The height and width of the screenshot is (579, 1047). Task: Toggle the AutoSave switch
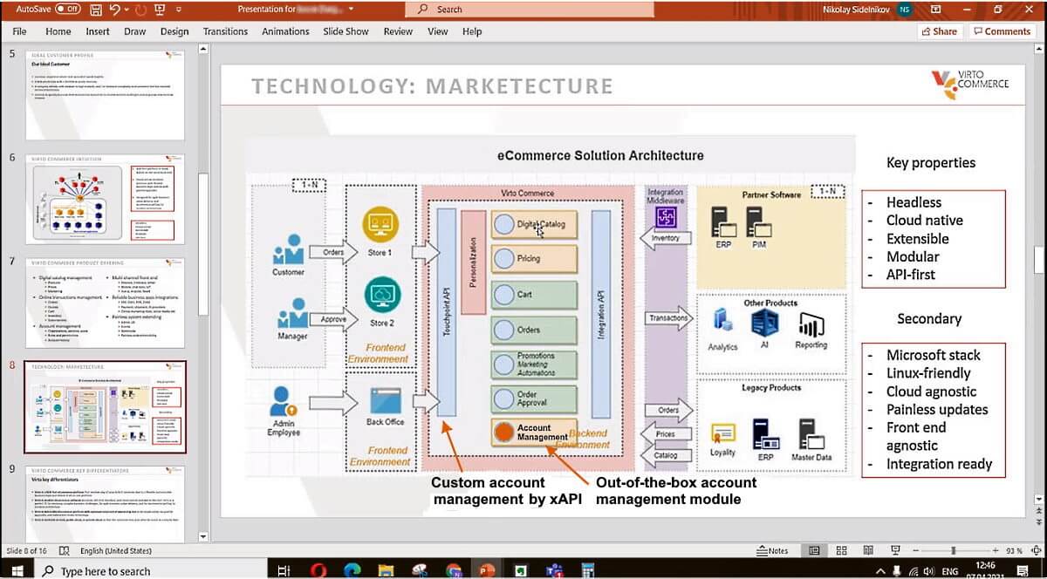[67, 10]
